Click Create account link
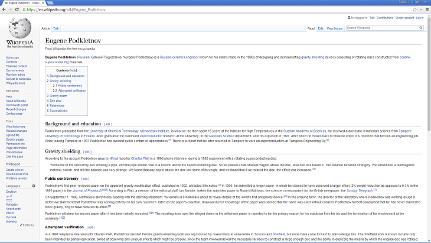This screenshot has height=243, width=431. 404,18
